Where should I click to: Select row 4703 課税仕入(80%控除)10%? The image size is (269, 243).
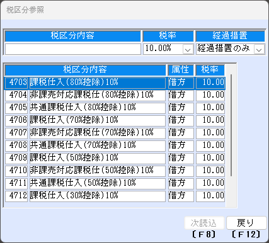[115, 83]
